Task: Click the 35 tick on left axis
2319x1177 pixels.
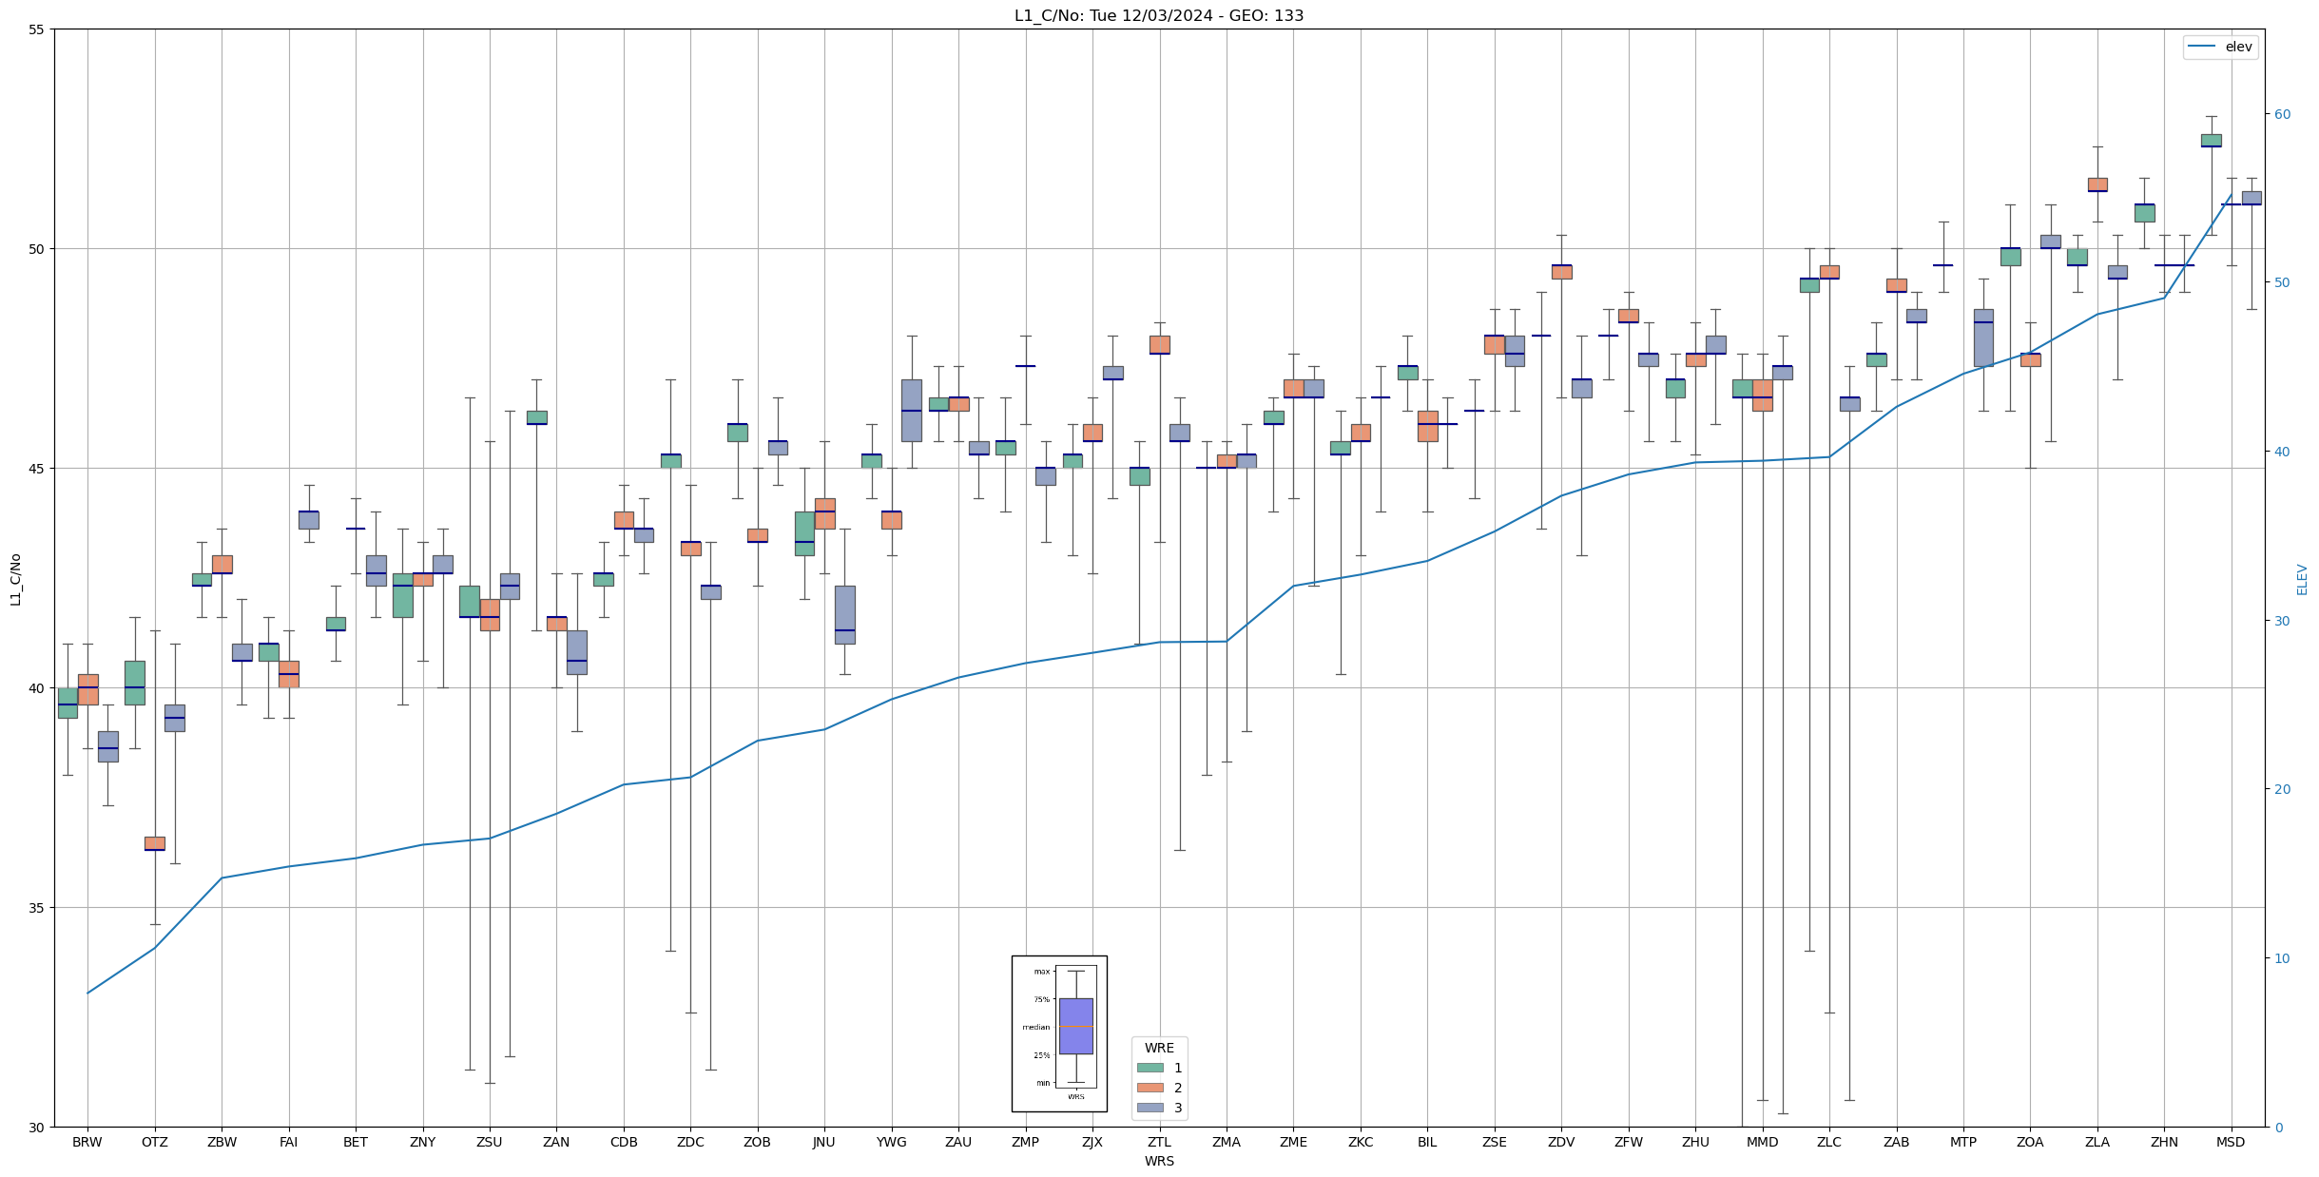Action: [37, 908]
